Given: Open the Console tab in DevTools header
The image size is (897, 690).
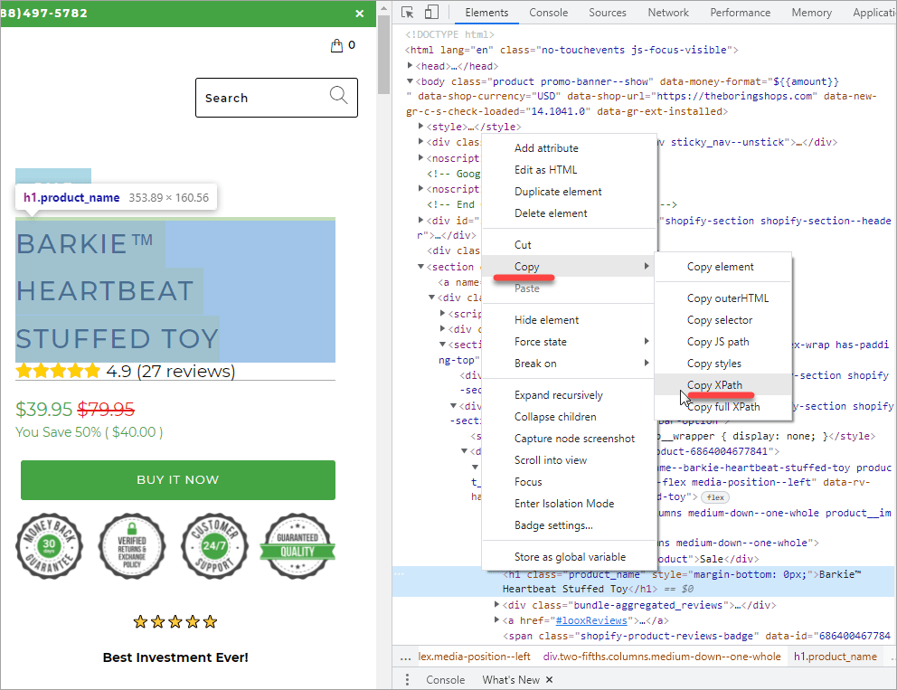Looking at the screenshot, I should point(548,13).
